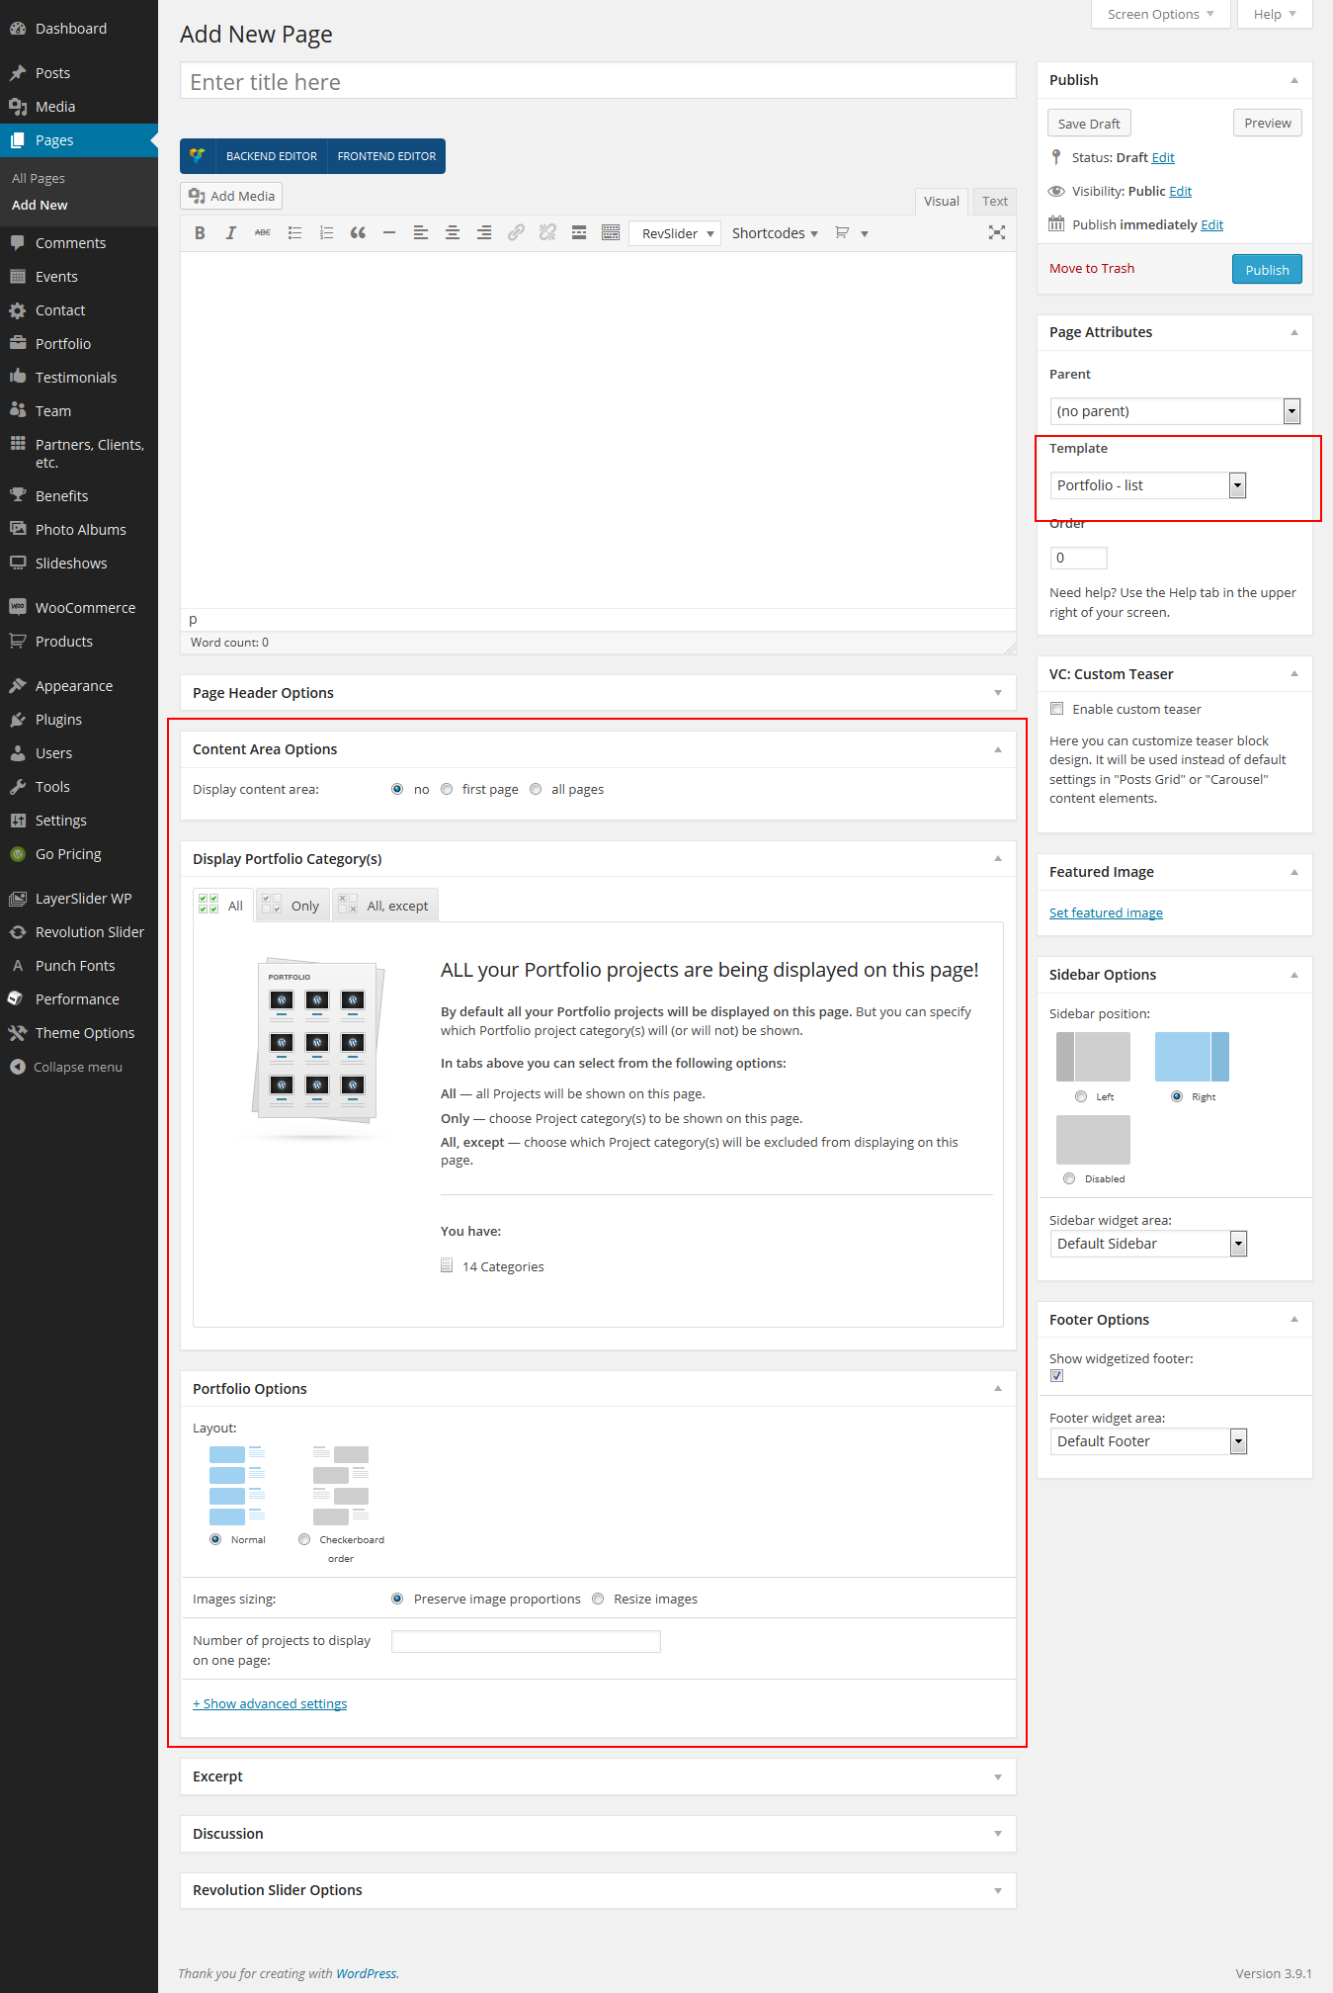Click the insert link icon
The height and width of the screenshot is (1993, 1333).
click(516, 233)
